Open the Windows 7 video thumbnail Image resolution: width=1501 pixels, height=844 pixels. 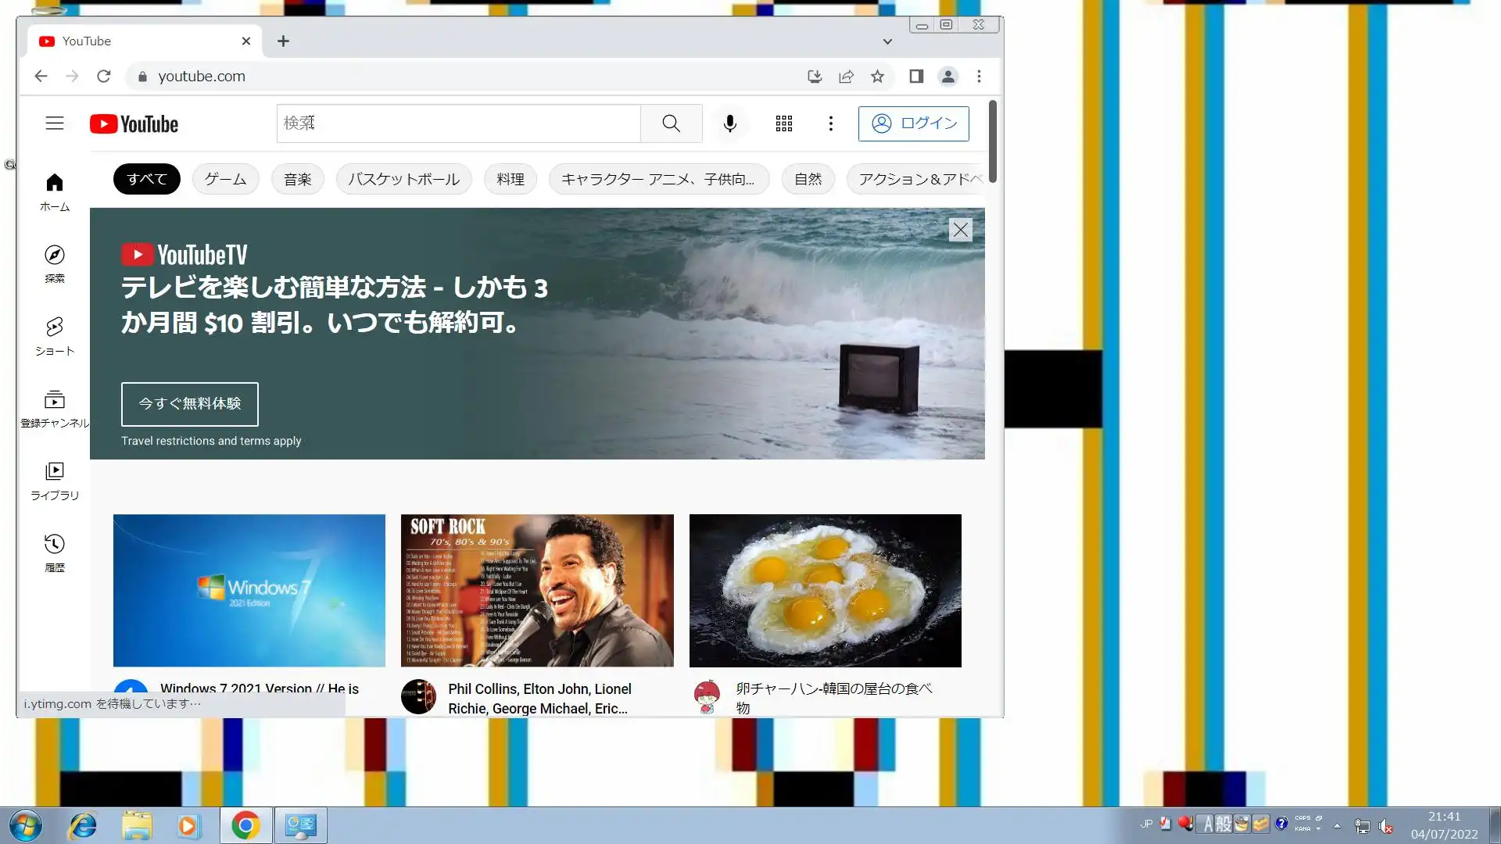pyautogui.click(x=249, y=590)
